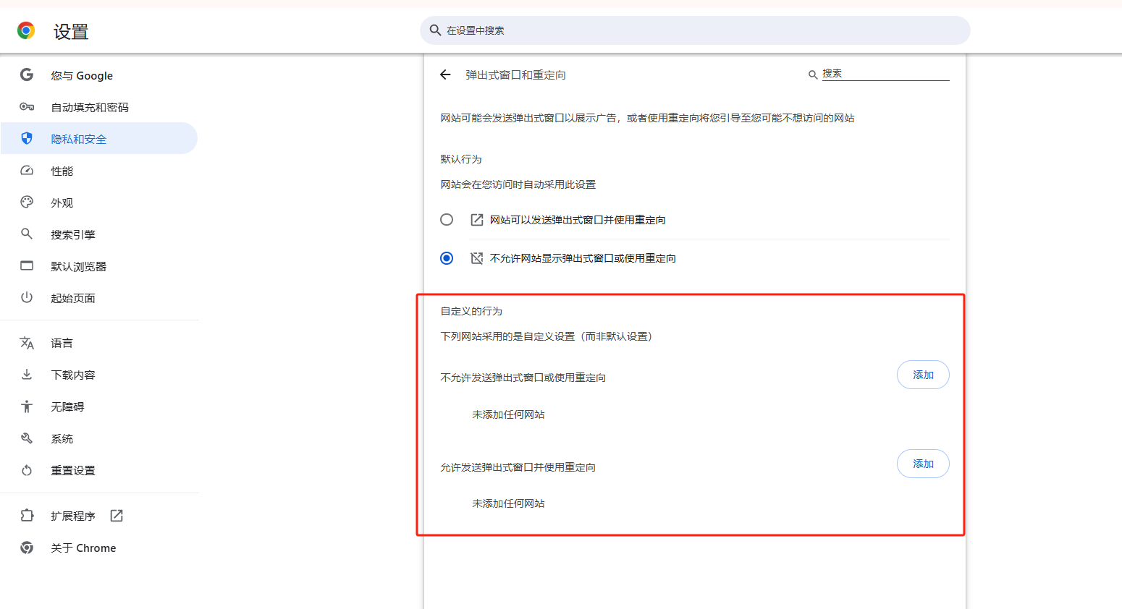Click the 默认行为 heading
Image resolution: width=1122 pixels, height=609 pixels.
click(x=461, y=159)
